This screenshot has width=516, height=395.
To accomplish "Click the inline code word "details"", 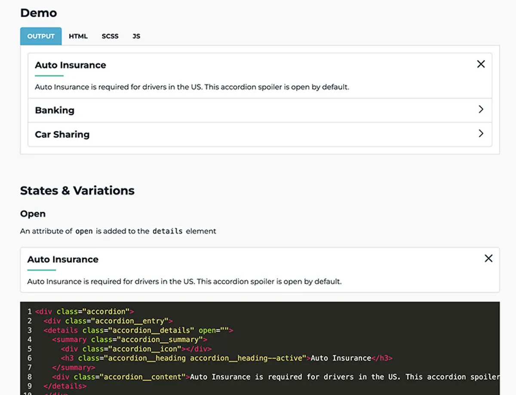I will point(167,231).
